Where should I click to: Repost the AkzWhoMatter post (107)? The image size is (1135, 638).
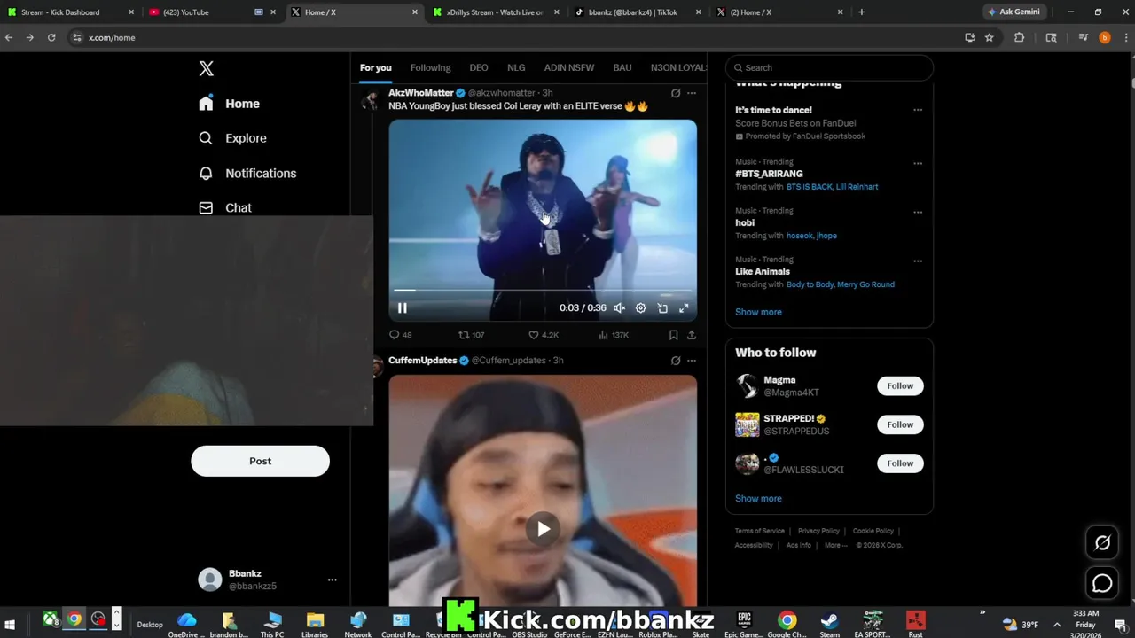click(471, 335)
